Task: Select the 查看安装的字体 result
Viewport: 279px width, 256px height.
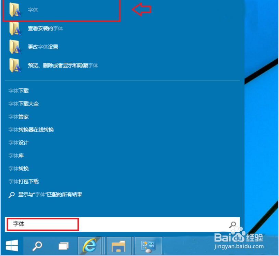Action: point(46,29)
